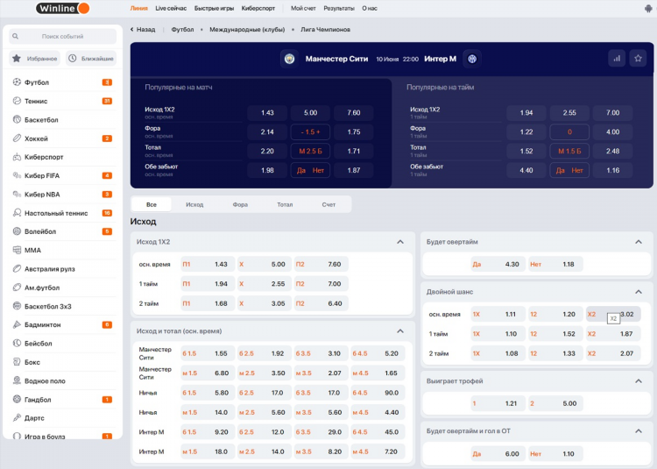This screenshot has width=657, height=469.
Task: Collapse the Исход и тотал section
Action: (400, 331)
